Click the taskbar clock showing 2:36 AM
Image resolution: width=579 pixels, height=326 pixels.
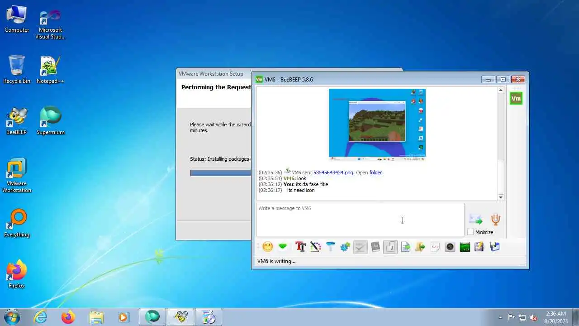click(x=556, y=317)
